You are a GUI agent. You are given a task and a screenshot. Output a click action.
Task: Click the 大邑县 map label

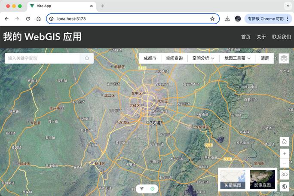(35, 123)
